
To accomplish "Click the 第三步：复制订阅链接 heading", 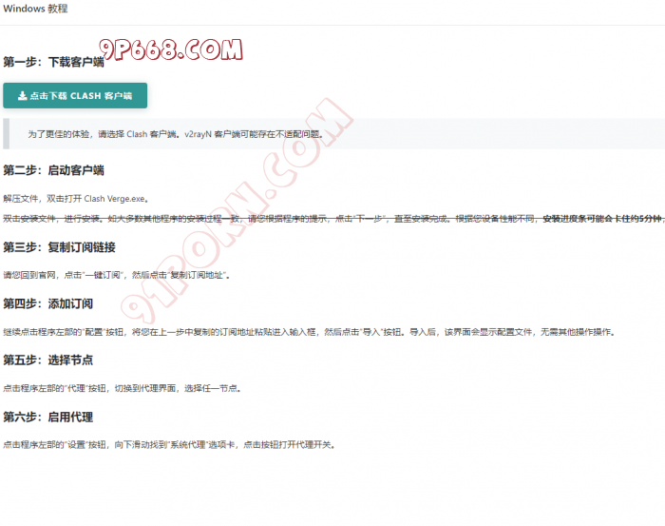I will click(59, 247).
